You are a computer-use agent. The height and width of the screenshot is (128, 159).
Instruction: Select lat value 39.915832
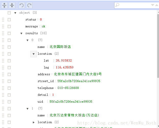(64, 61)
